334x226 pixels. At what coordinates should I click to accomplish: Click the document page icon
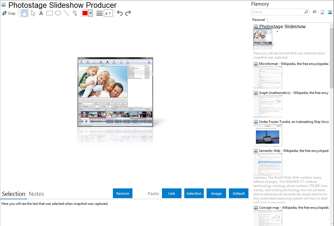coord(322,12)
